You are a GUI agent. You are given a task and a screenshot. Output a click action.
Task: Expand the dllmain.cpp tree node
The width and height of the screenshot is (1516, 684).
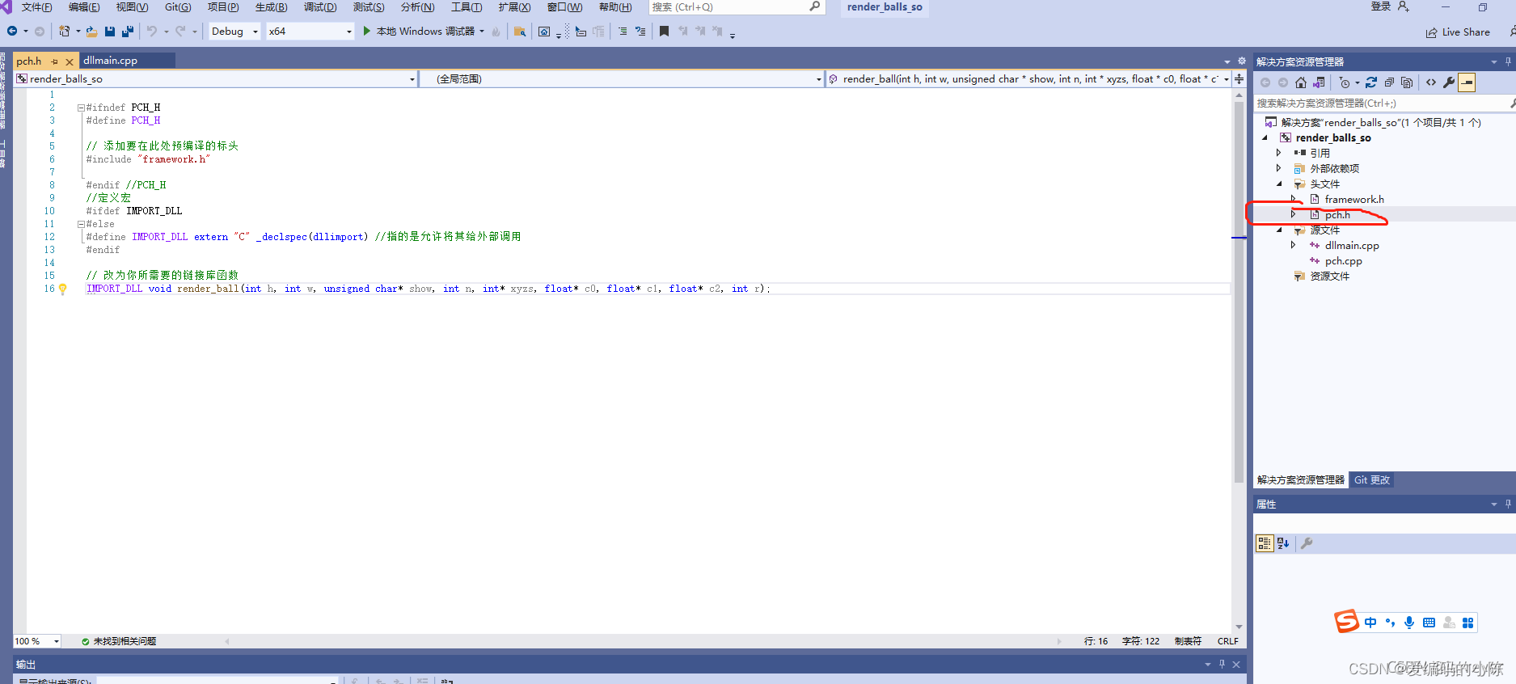(x=1293, y=245)
